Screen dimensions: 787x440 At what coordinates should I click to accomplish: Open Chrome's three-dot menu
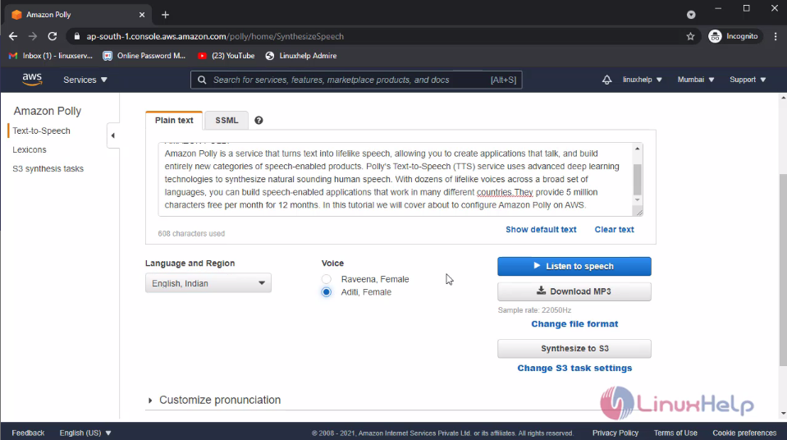click(776, 36)
